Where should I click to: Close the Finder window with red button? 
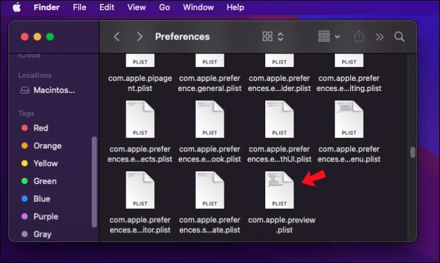point(25,37)
